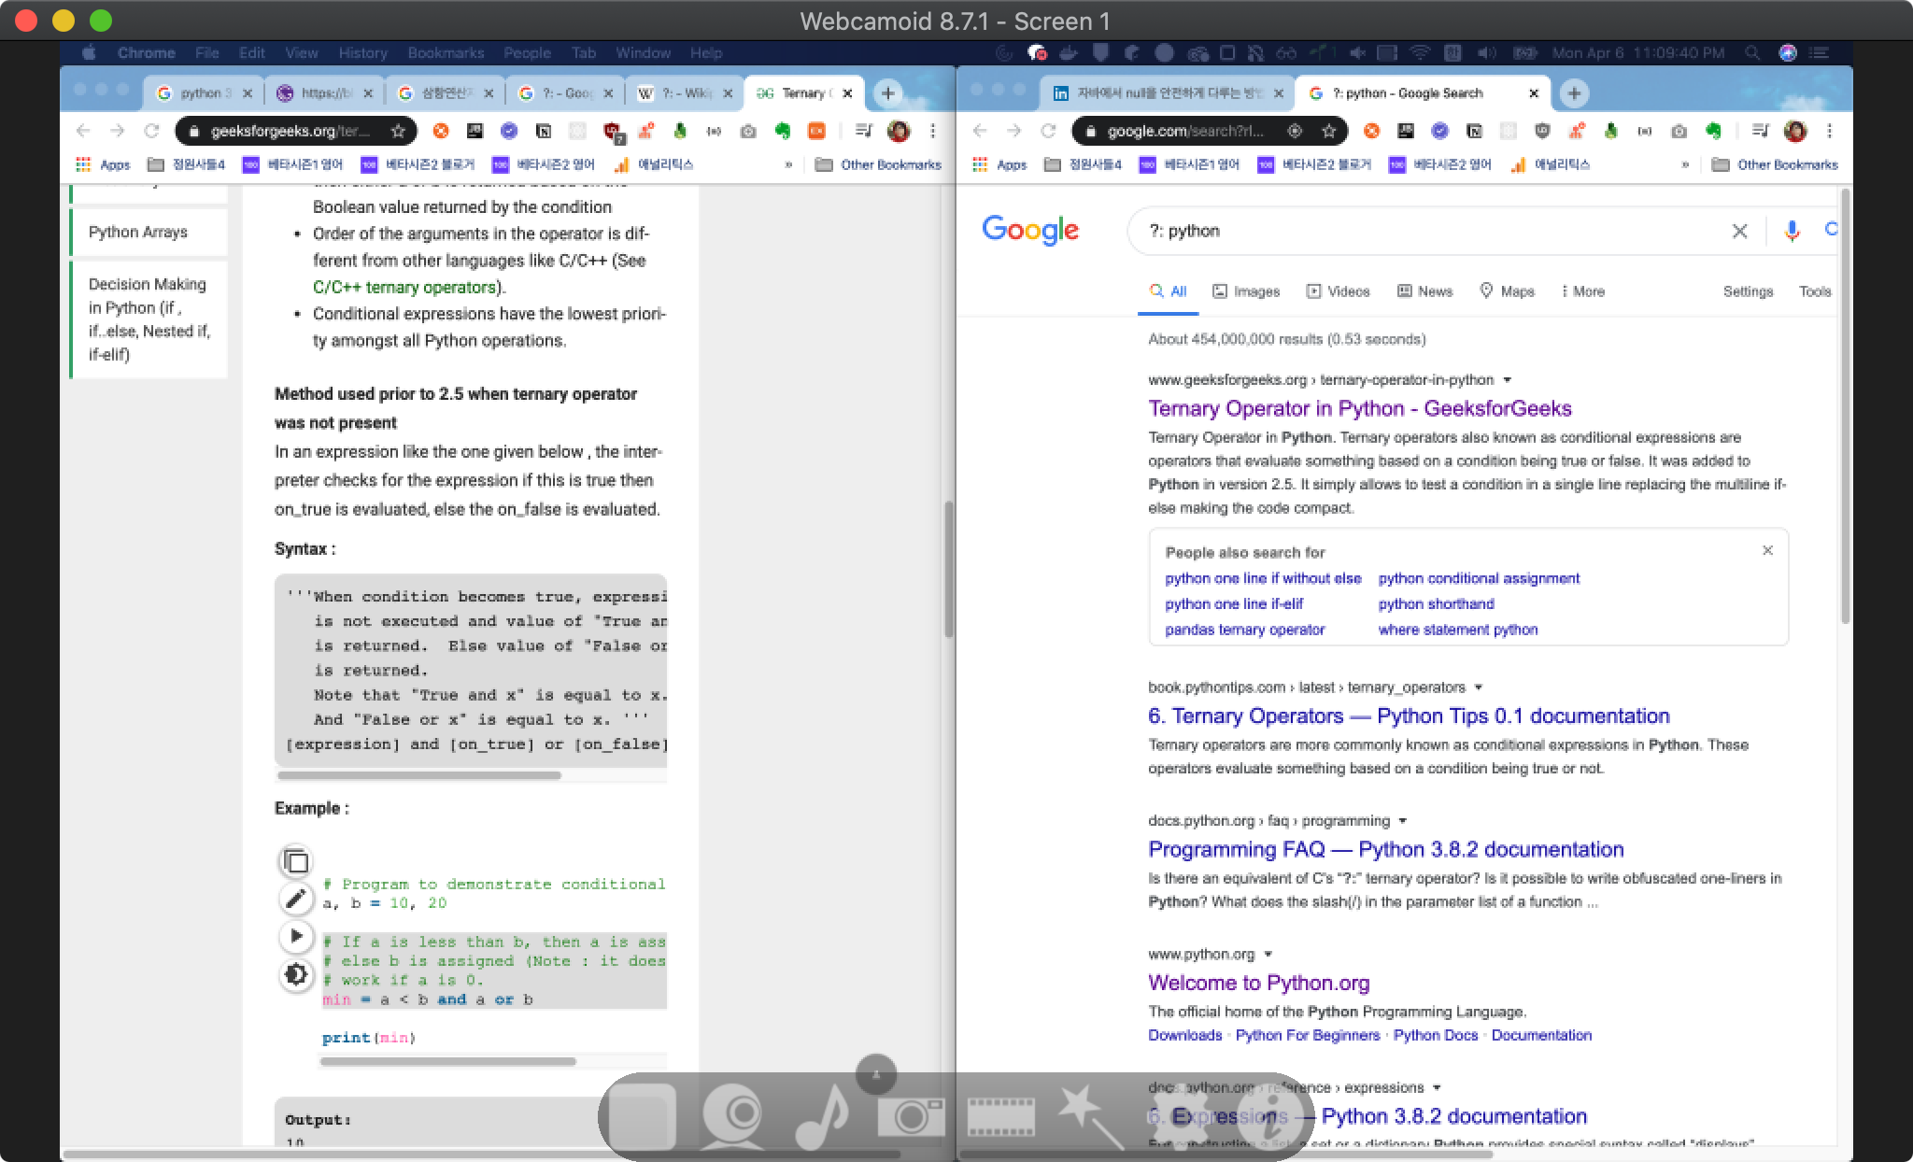This screenshot has height=1162, width=1913.
Task: Switch to the Images search tab
Action: click(x=1246, y=291)
